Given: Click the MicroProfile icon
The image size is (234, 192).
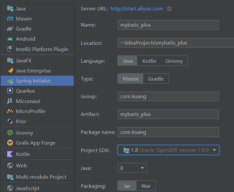Looking at the screenshot, I should (x=10, y=111).
